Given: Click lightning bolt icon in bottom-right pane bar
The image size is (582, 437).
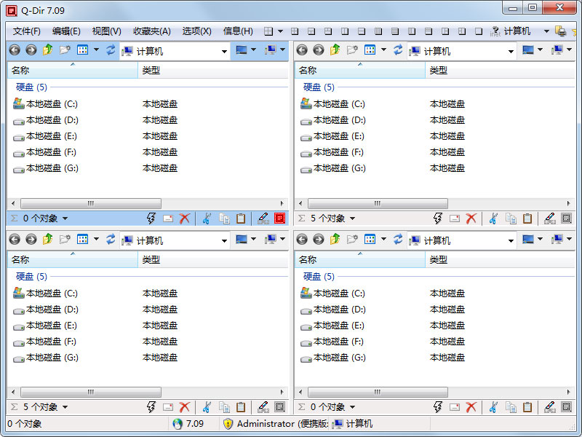Looking at the screenshot, I should tap(438, 407).
